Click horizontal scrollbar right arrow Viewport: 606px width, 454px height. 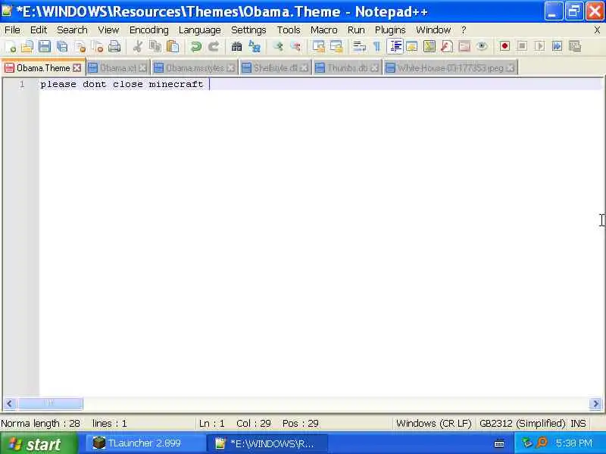(595, 404)
